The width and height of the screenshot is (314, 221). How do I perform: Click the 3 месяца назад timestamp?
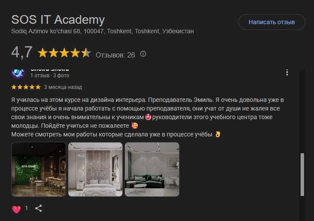click(63, 87)
